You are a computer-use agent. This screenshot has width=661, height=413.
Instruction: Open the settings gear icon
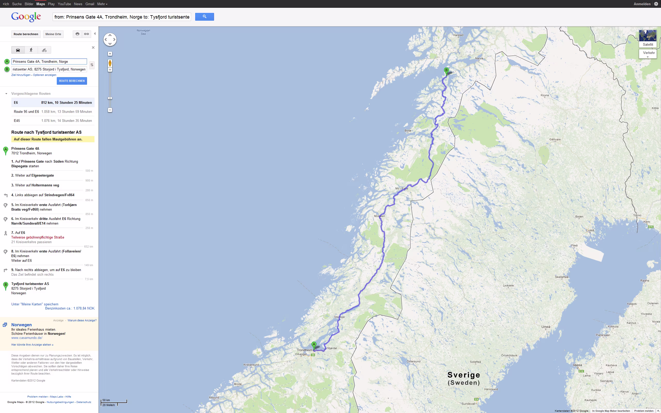(x=656, y=4)
